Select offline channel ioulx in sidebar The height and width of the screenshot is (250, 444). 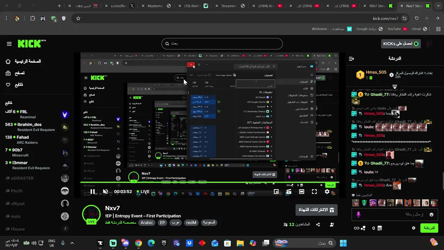pos(37,216)
